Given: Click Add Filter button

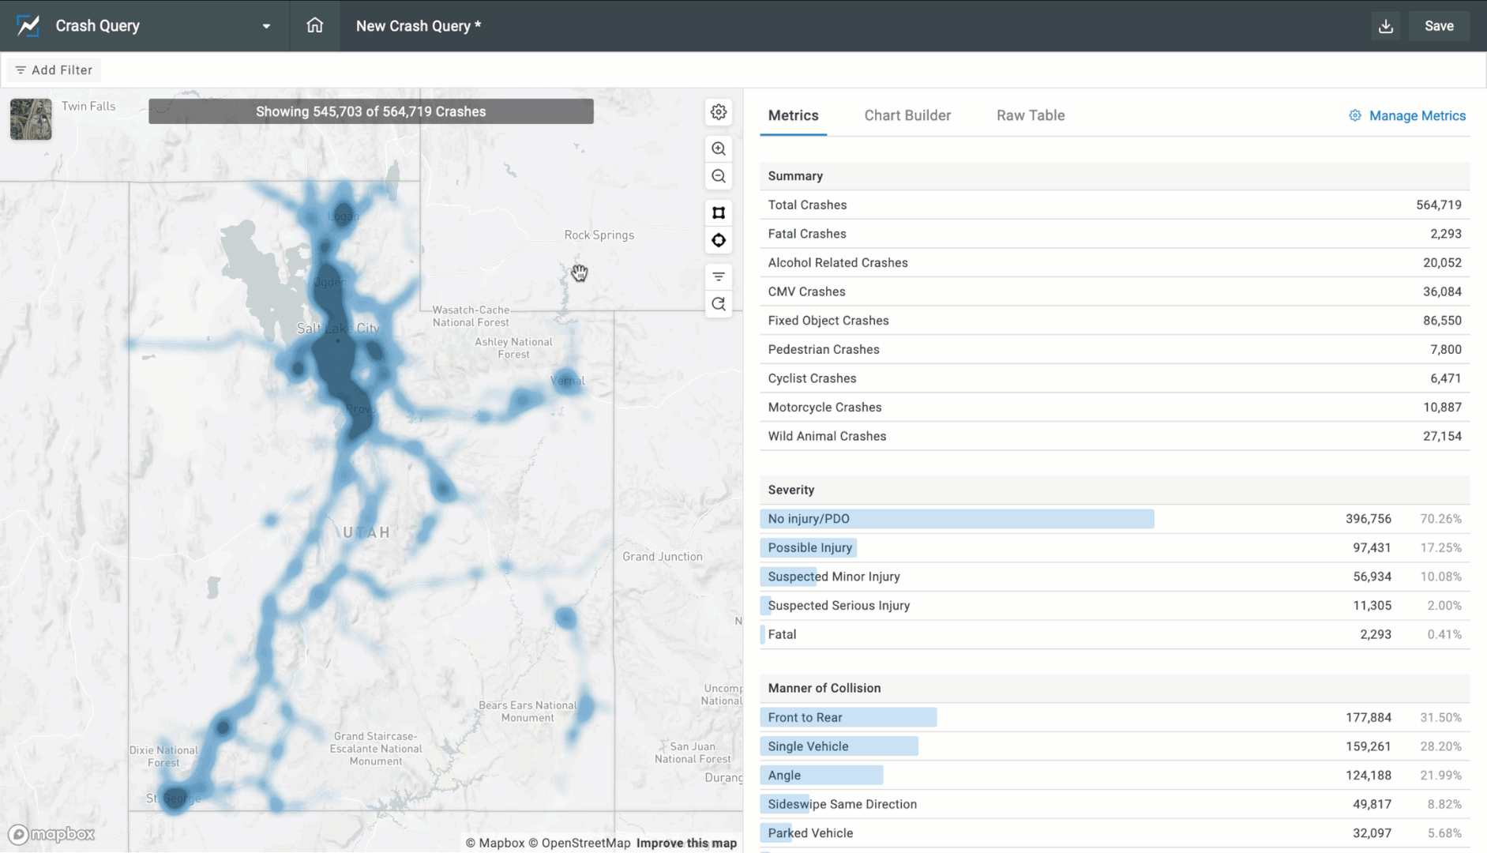Looking at the screenshot, I should coord(54,70).
